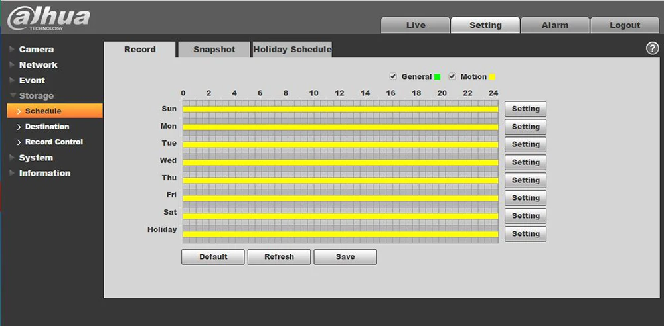
Task: Click the Default button
Action: click(x=213, y=256)
